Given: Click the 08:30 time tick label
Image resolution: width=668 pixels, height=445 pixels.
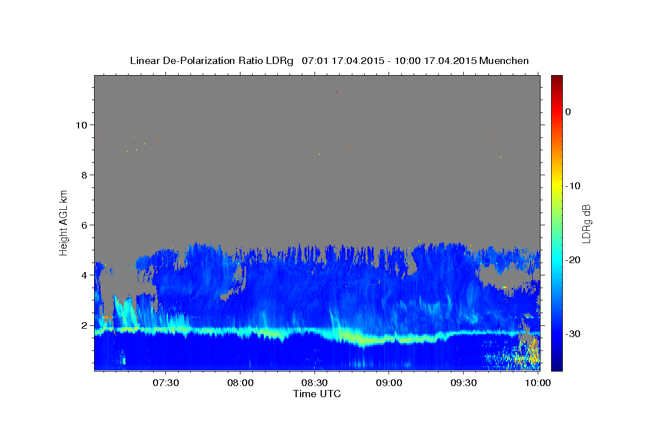Looking at the screenshot, I should tap(315, 383).
